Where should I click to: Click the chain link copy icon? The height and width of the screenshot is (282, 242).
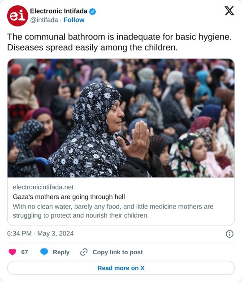coord(84,252)
